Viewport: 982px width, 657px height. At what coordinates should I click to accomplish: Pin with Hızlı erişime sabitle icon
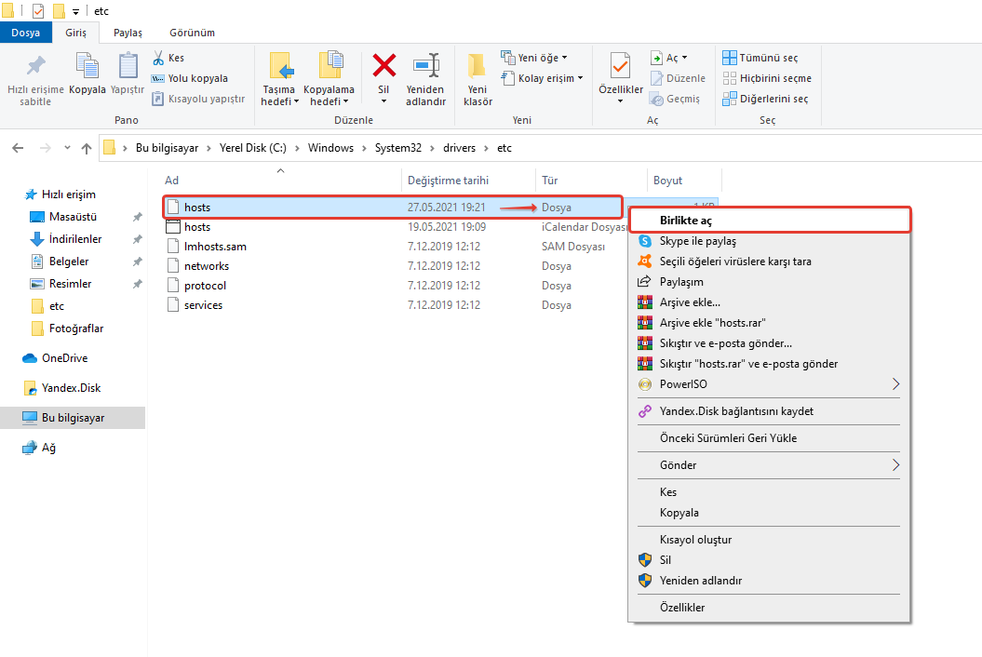pyautogui.click(x=35, y=67)
